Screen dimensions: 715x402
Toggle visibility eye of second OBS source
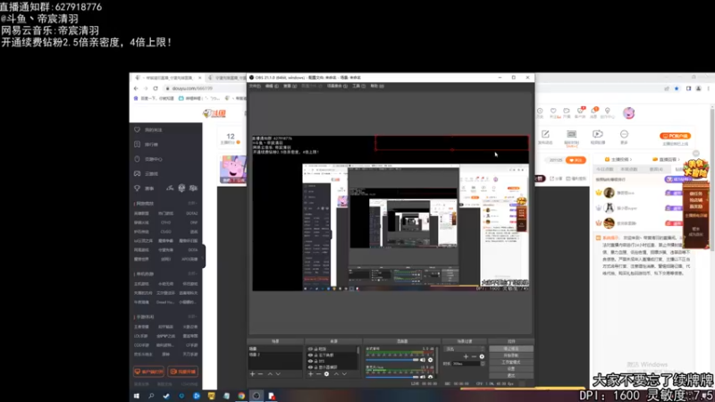point(310,355)
